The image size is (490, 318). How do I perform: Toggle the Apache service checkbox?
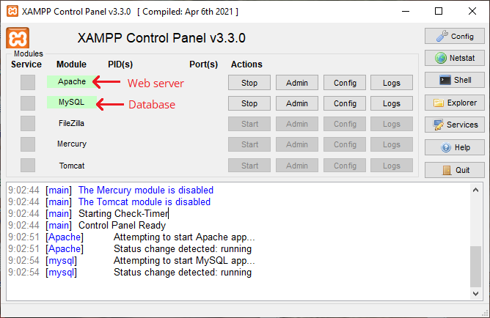coord(27,83)
